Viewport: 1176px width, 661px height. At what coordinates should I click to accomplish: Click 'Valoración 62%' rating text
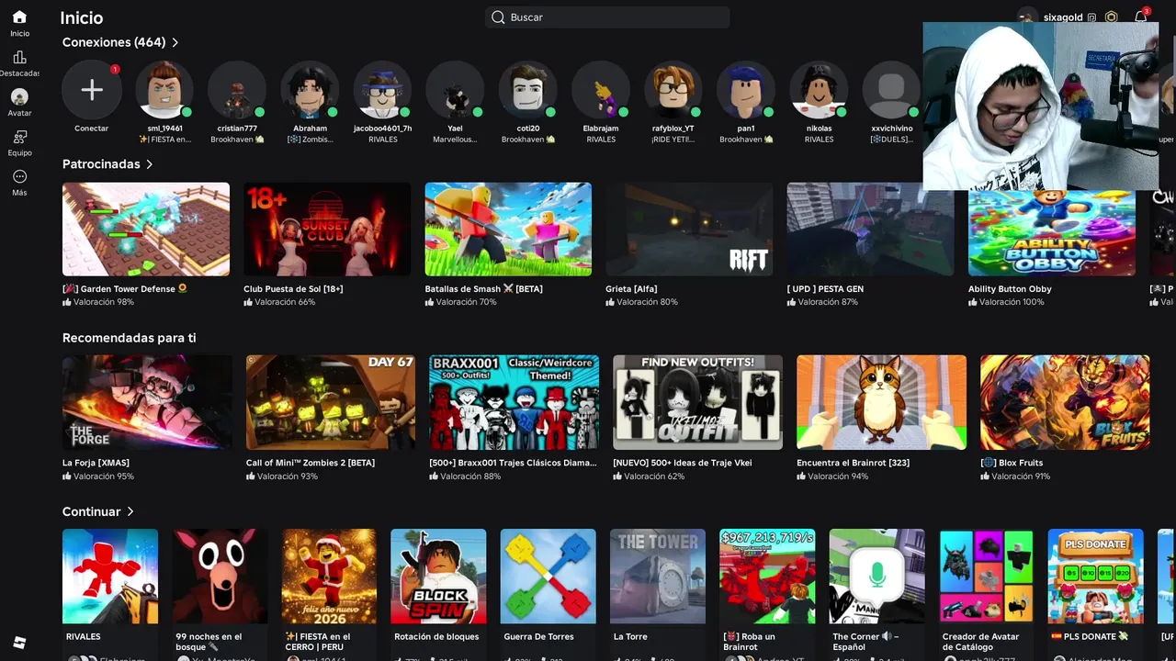coord(654,476)
